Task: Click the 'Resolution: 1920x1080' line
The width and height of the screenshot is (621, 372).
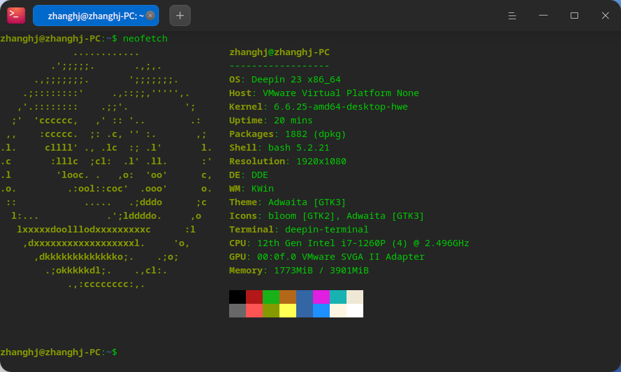Action: pos(288,161)
